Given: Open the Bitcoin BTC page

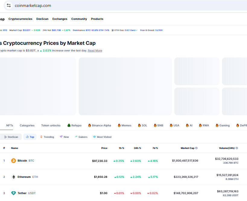Looking at the screenshot, I should coord(26,161).
